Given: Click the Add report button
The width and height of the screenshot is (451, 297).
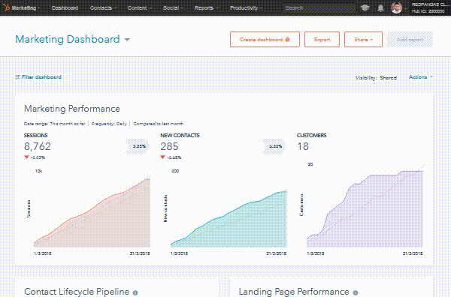Looking at the screenshot, I should click(410, 39).
